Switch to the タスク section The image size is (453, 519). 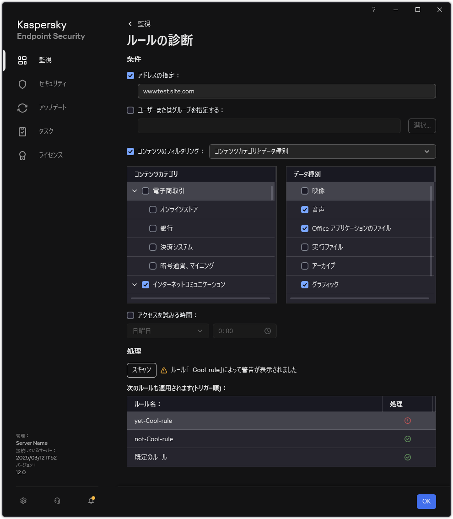(22, 131)
